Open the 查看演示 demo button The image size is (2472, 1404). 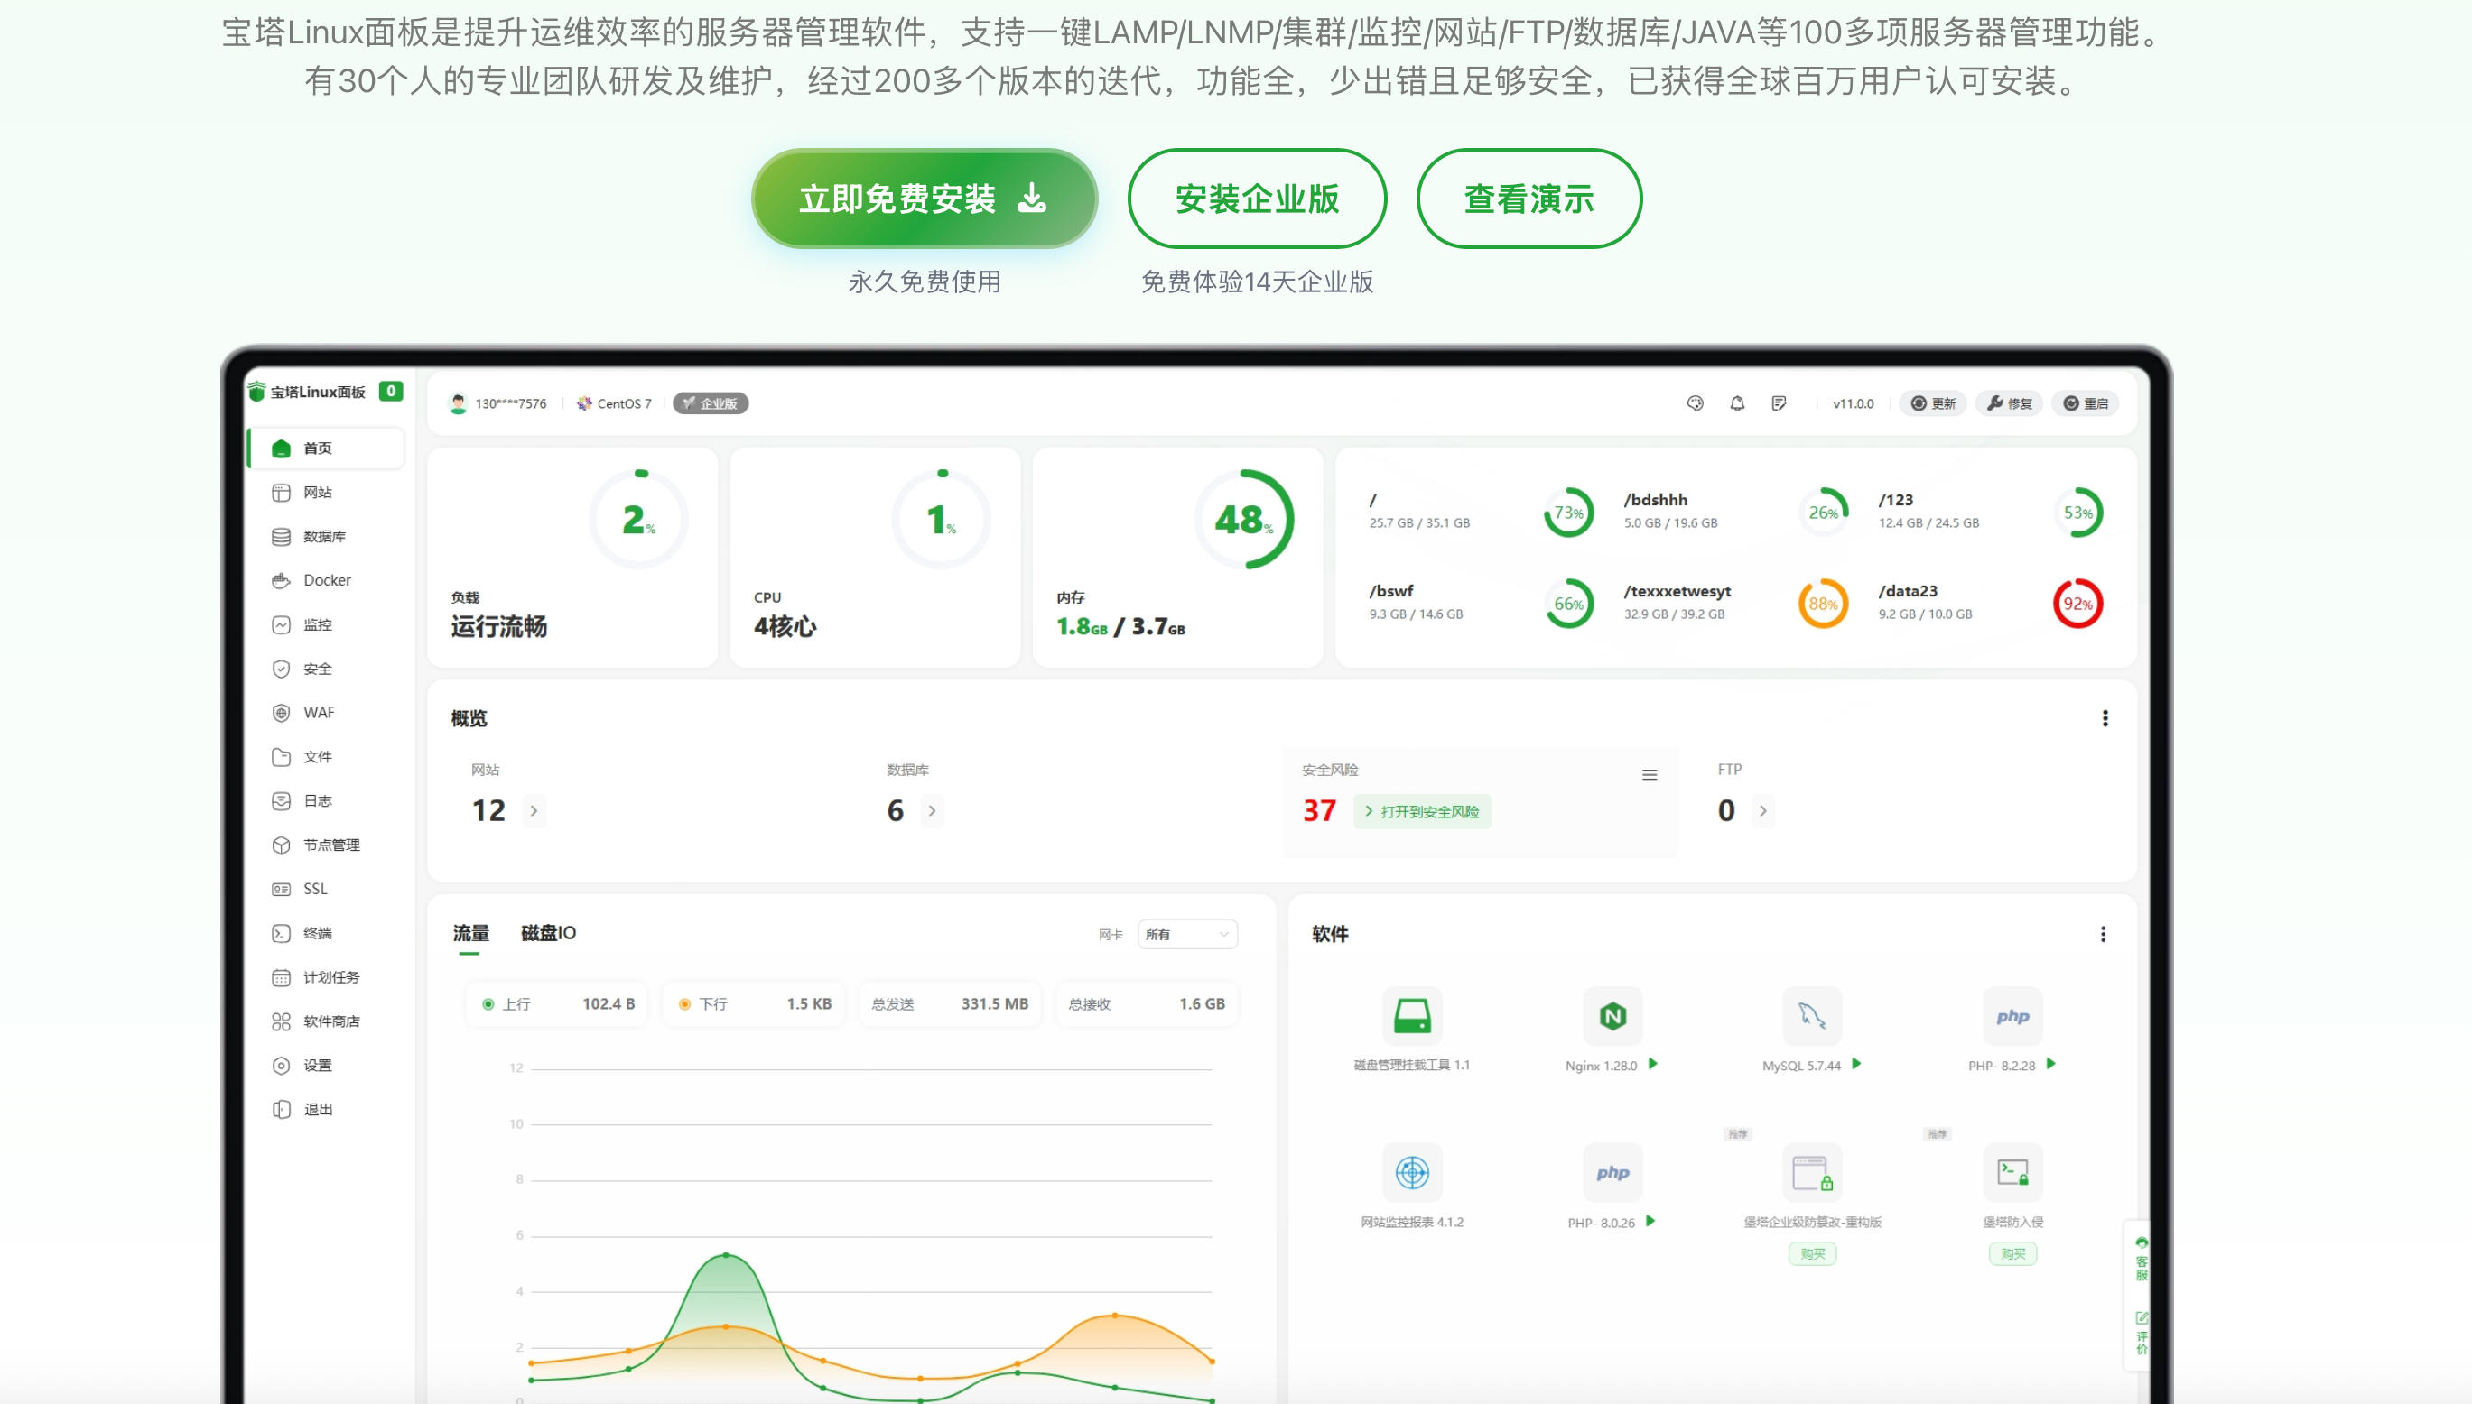(1529, 199)
